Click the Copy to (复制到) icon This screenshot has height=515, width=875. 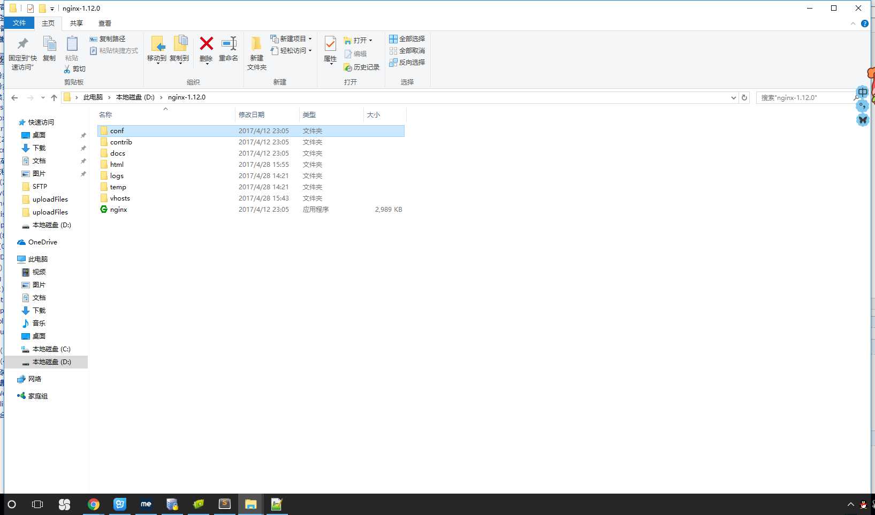180,44
